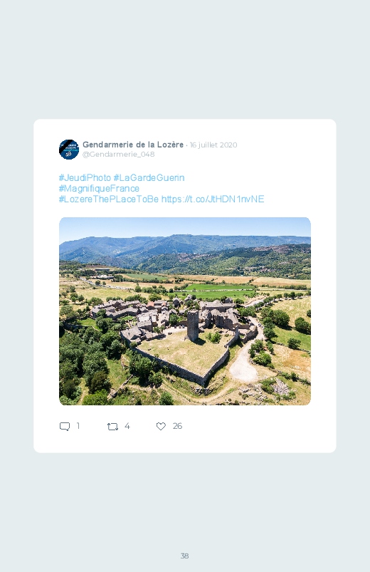The height and width of the screenshot is (572, 370).
Task: Click the retweet arrows icon
Action: 112,427
